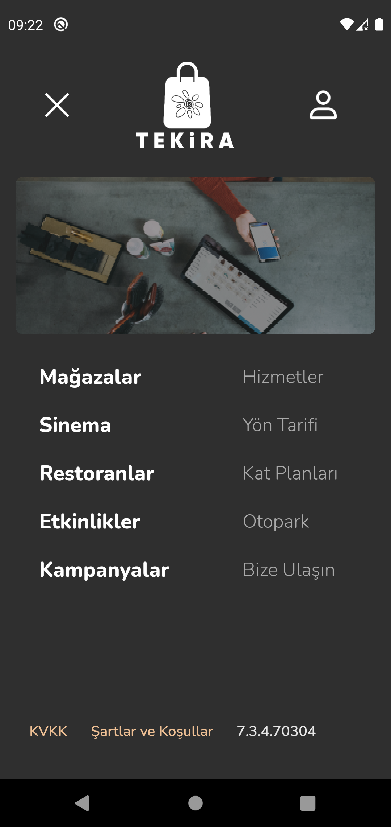Open the Mağazalar menu item

(91, 377)
